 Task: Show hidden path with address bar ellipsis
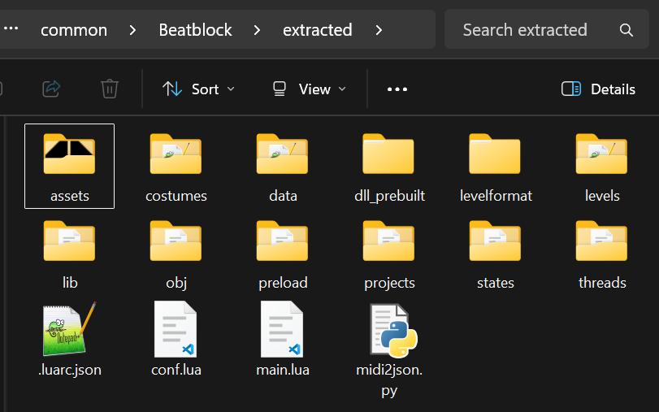pyautogui.click(x=11, y=28)
